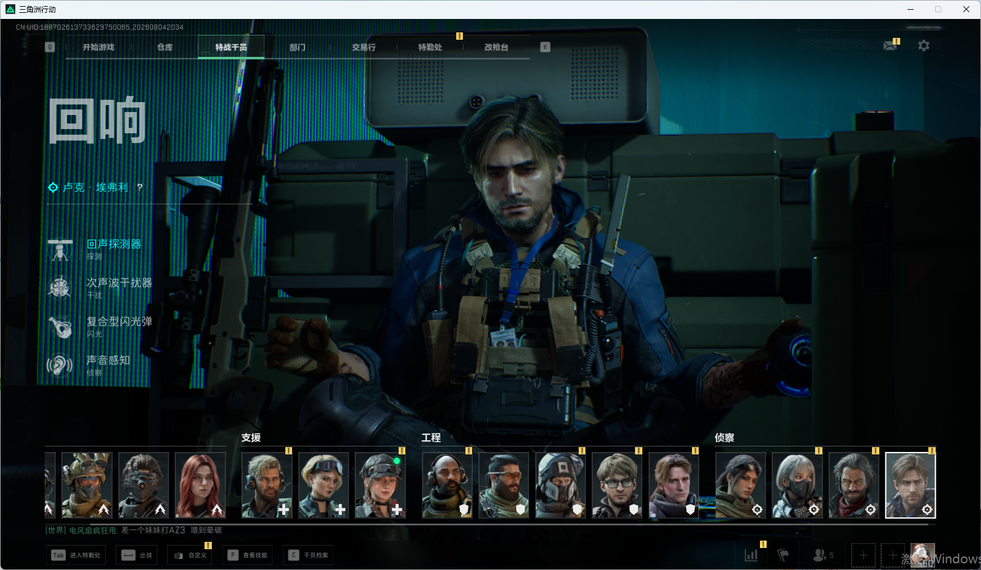Select the 复合型闪光弹 skill icon
Image resolution: width=981 pixels, height=570 pixels.
coord(60,327)
